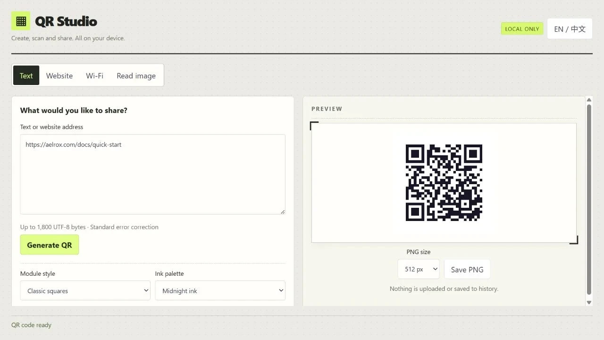Click the PREVIEW panel label
604x340 pixels.
click(x=327, y=109)
